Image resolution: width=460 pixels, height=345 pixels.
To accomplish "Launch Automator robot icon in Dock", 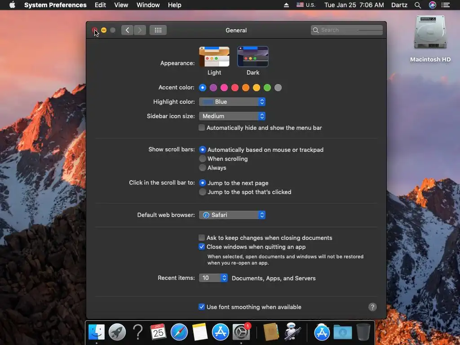I will 292,332.
